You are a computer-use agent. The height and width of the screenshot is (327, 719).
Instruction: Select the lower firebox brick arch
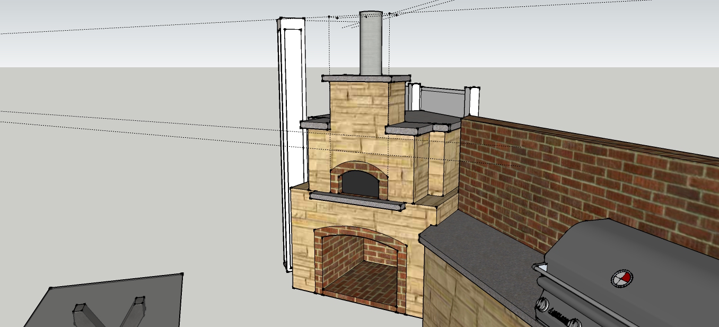point(361,233)
